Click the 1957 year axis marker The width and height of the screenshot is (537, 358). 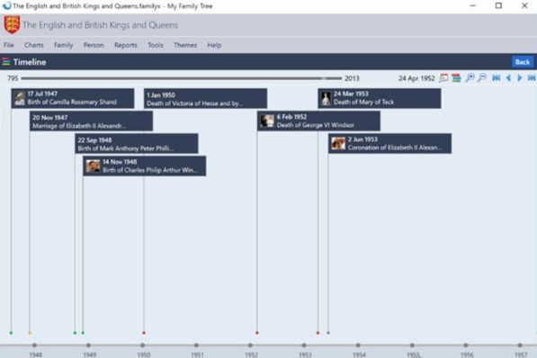[x=520, y=345]
